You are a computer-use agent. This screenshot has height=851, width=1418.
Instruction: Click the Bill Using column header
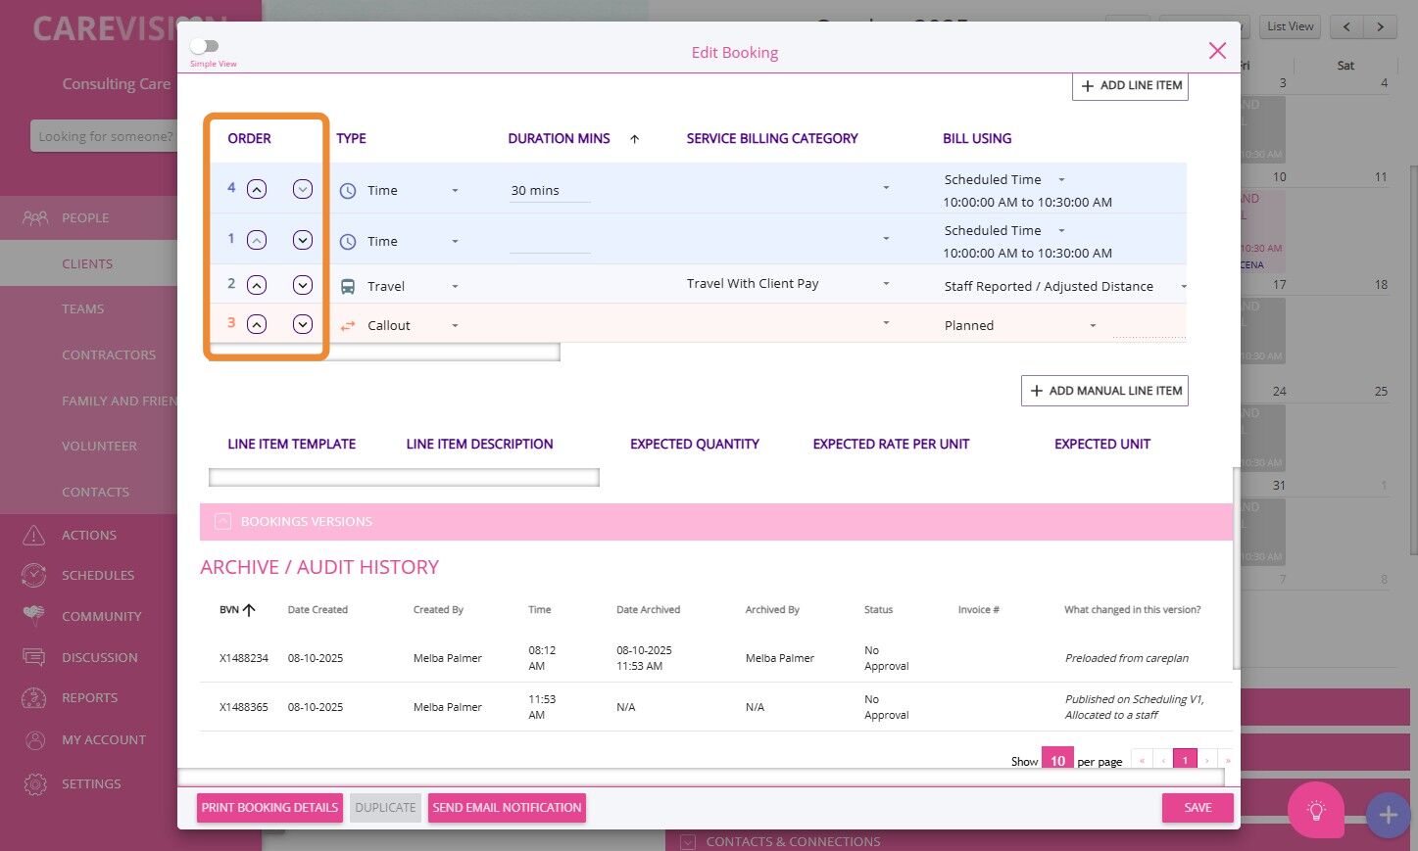point(977,139)
